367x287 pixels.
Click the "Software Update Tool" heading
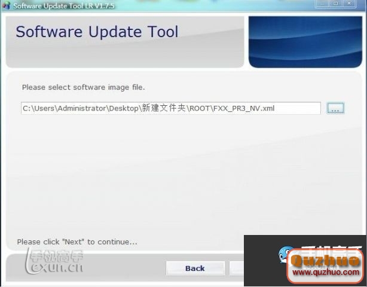pos(97,32)
